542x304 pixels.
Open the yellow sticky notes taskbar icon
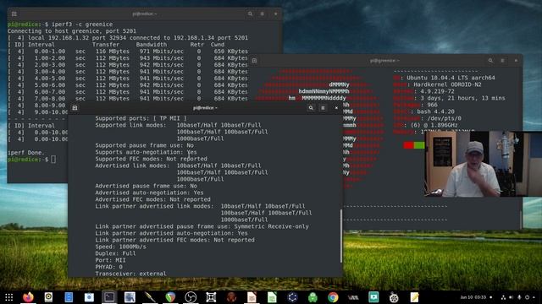414,297
